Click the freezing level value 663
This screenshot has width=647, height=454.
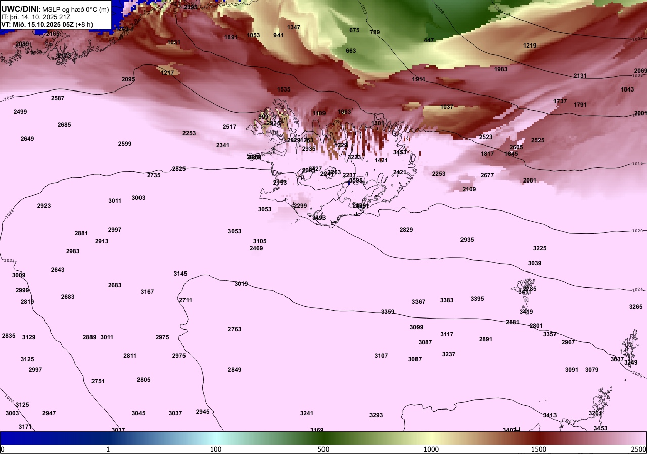coord(351,51)
